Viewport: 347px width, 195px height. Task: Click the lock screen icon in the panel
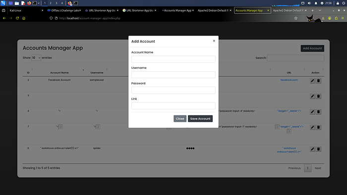pyautogui.click(x=338, y=3)
